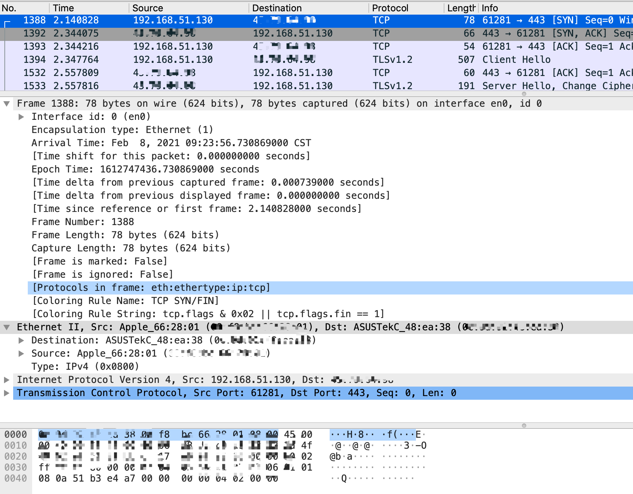Expand the Ethernet Destination ASUSTekC node
The image size is (633, 494).
pyautogui.click(x=21, y=341)
